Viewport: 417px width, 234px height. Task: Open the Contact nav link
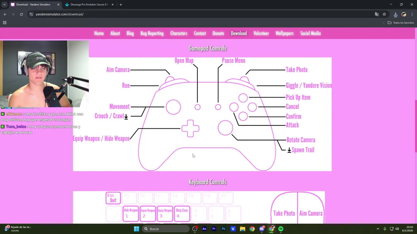click(x=200, y=33)
